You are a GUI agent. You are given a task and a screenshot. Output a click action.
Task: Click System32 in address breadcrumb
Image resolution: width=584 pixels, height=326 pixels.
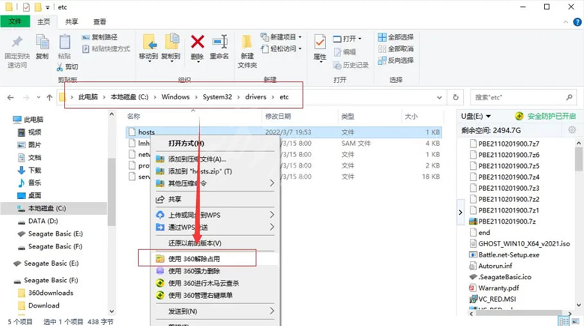[217, 97]
